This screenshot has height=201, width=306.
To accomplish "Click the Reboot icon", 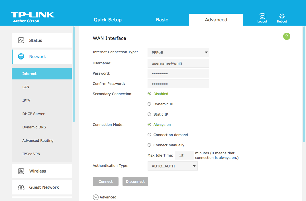I will (282, 16).
